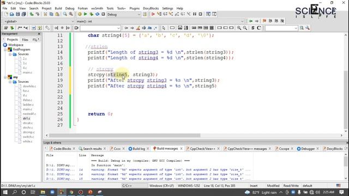Close the Build messages tab

tap(182, 149)
